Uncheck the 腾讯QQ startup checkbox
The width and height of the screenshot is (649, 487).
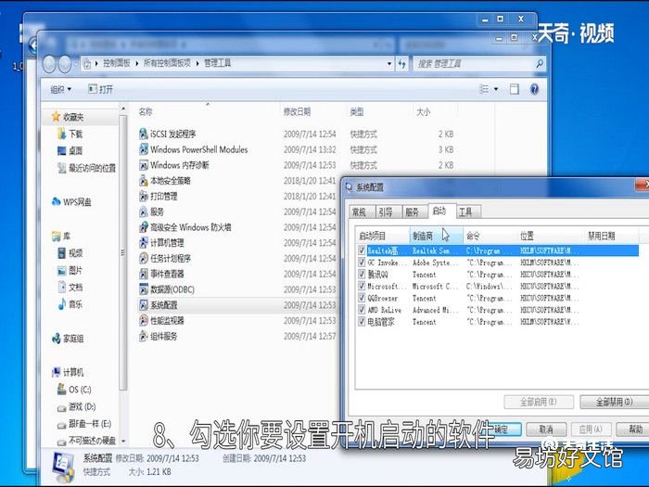[362, 275]
